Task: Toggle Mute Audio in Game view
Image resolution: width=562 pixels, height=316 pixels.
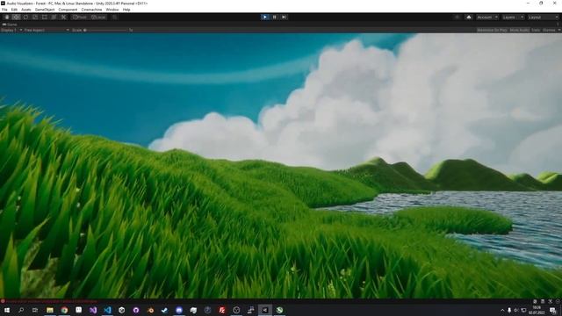Action: coord(519,30)
